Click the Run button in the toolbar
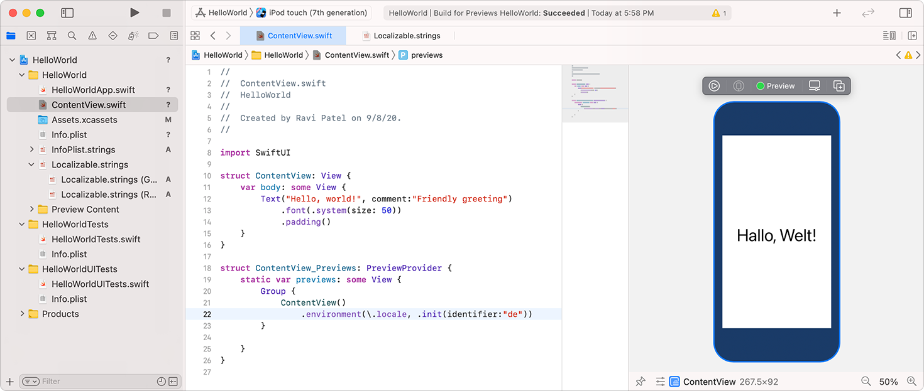Screen dimensions: 924x391 point(134,13)
